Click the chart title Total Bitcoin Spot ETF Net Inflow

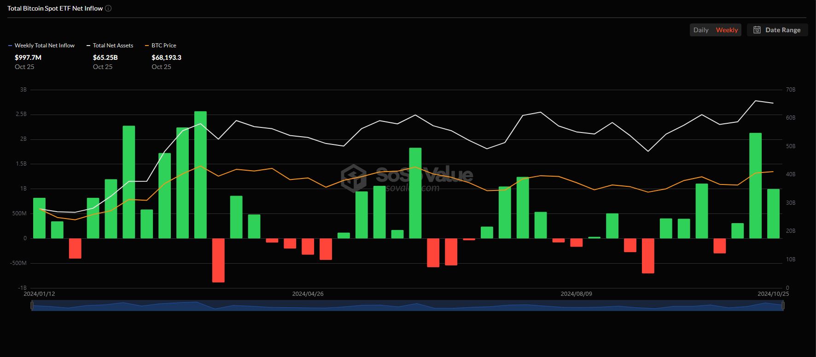[55, 8]
